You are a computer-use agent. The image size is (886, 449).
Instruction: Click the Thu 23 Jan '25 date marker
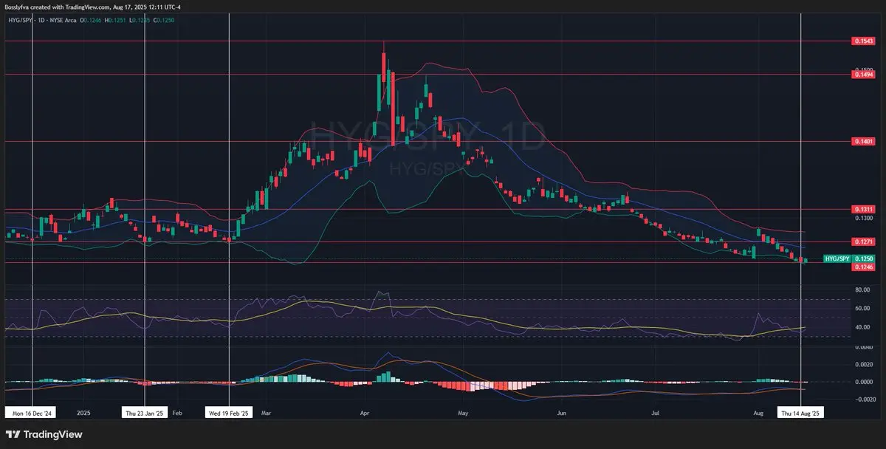point(145,414)
